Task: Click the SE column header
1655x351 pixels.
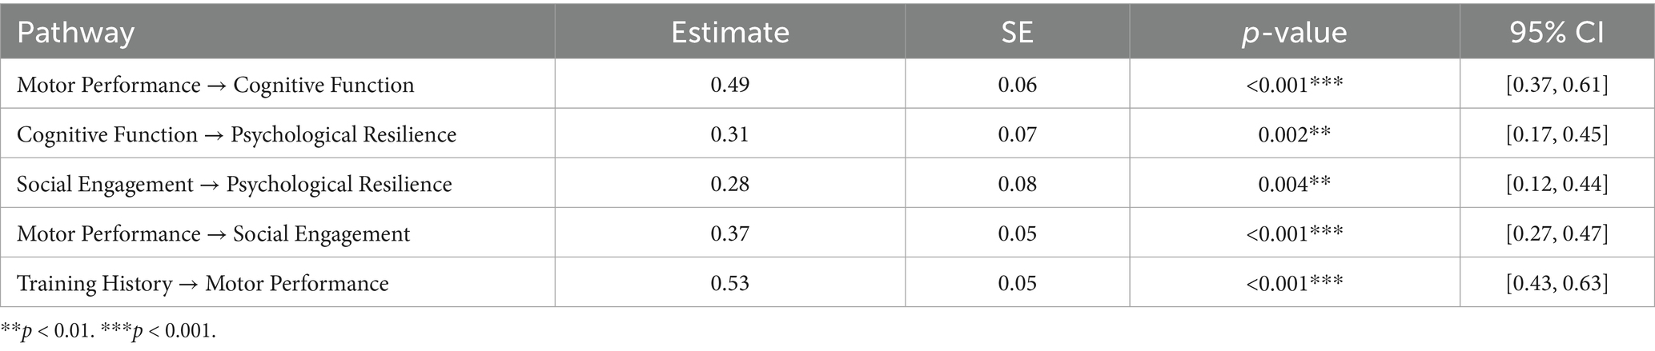Action: pos(1017,33)
